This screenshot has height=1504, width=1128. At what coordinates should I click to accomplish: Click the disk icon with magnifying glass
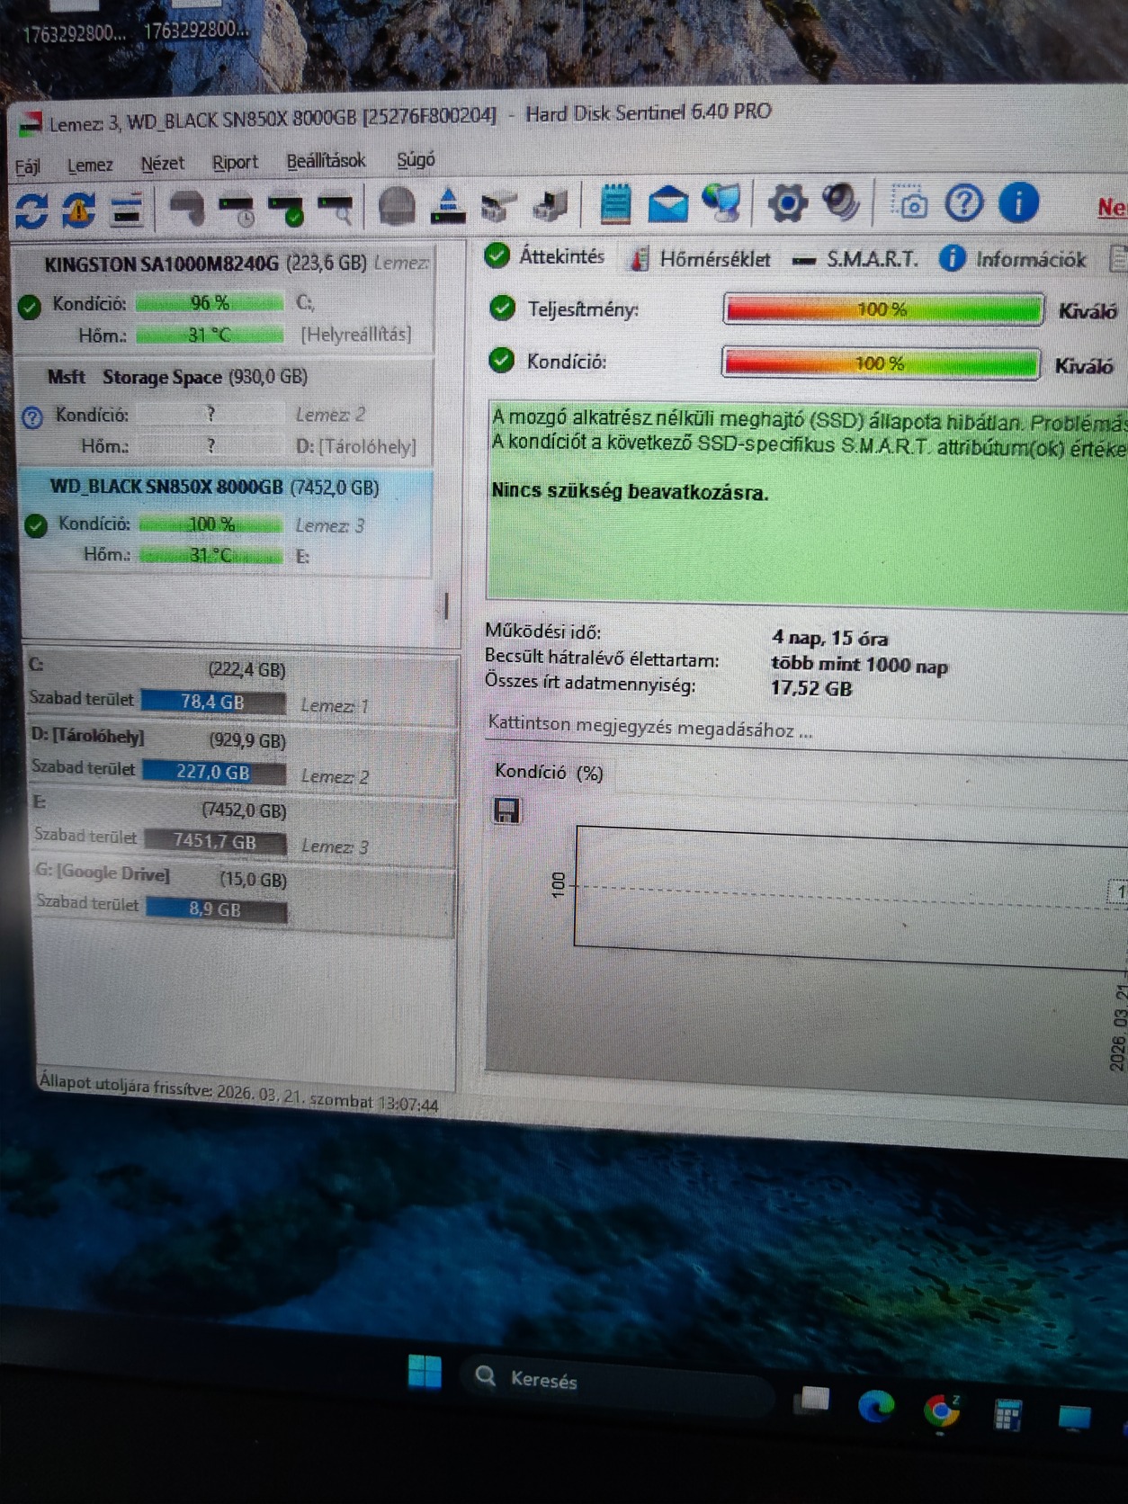coord(336,210)
